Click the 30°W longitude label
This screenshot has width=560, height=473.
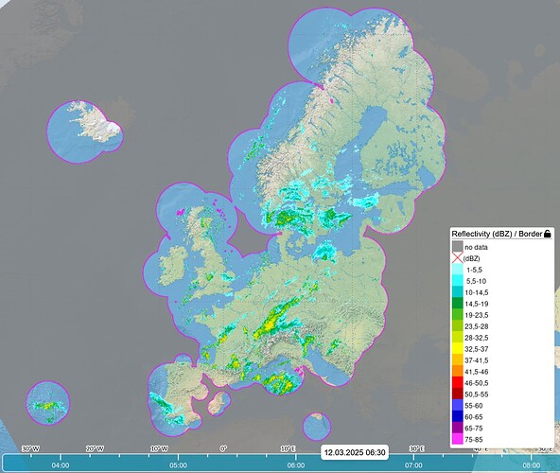point(30,448)
